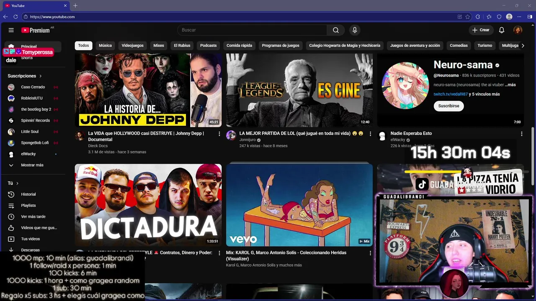The height and width of the screenshot is (301, 536).
Task: Open the elWacky channel name under video
Action: [x=398, y=140]
